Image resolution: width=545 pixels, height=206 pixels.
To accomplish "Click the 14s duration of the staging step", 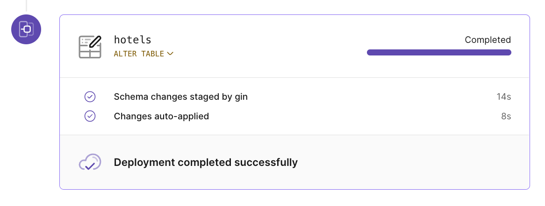I will click(x=503, y=97).
